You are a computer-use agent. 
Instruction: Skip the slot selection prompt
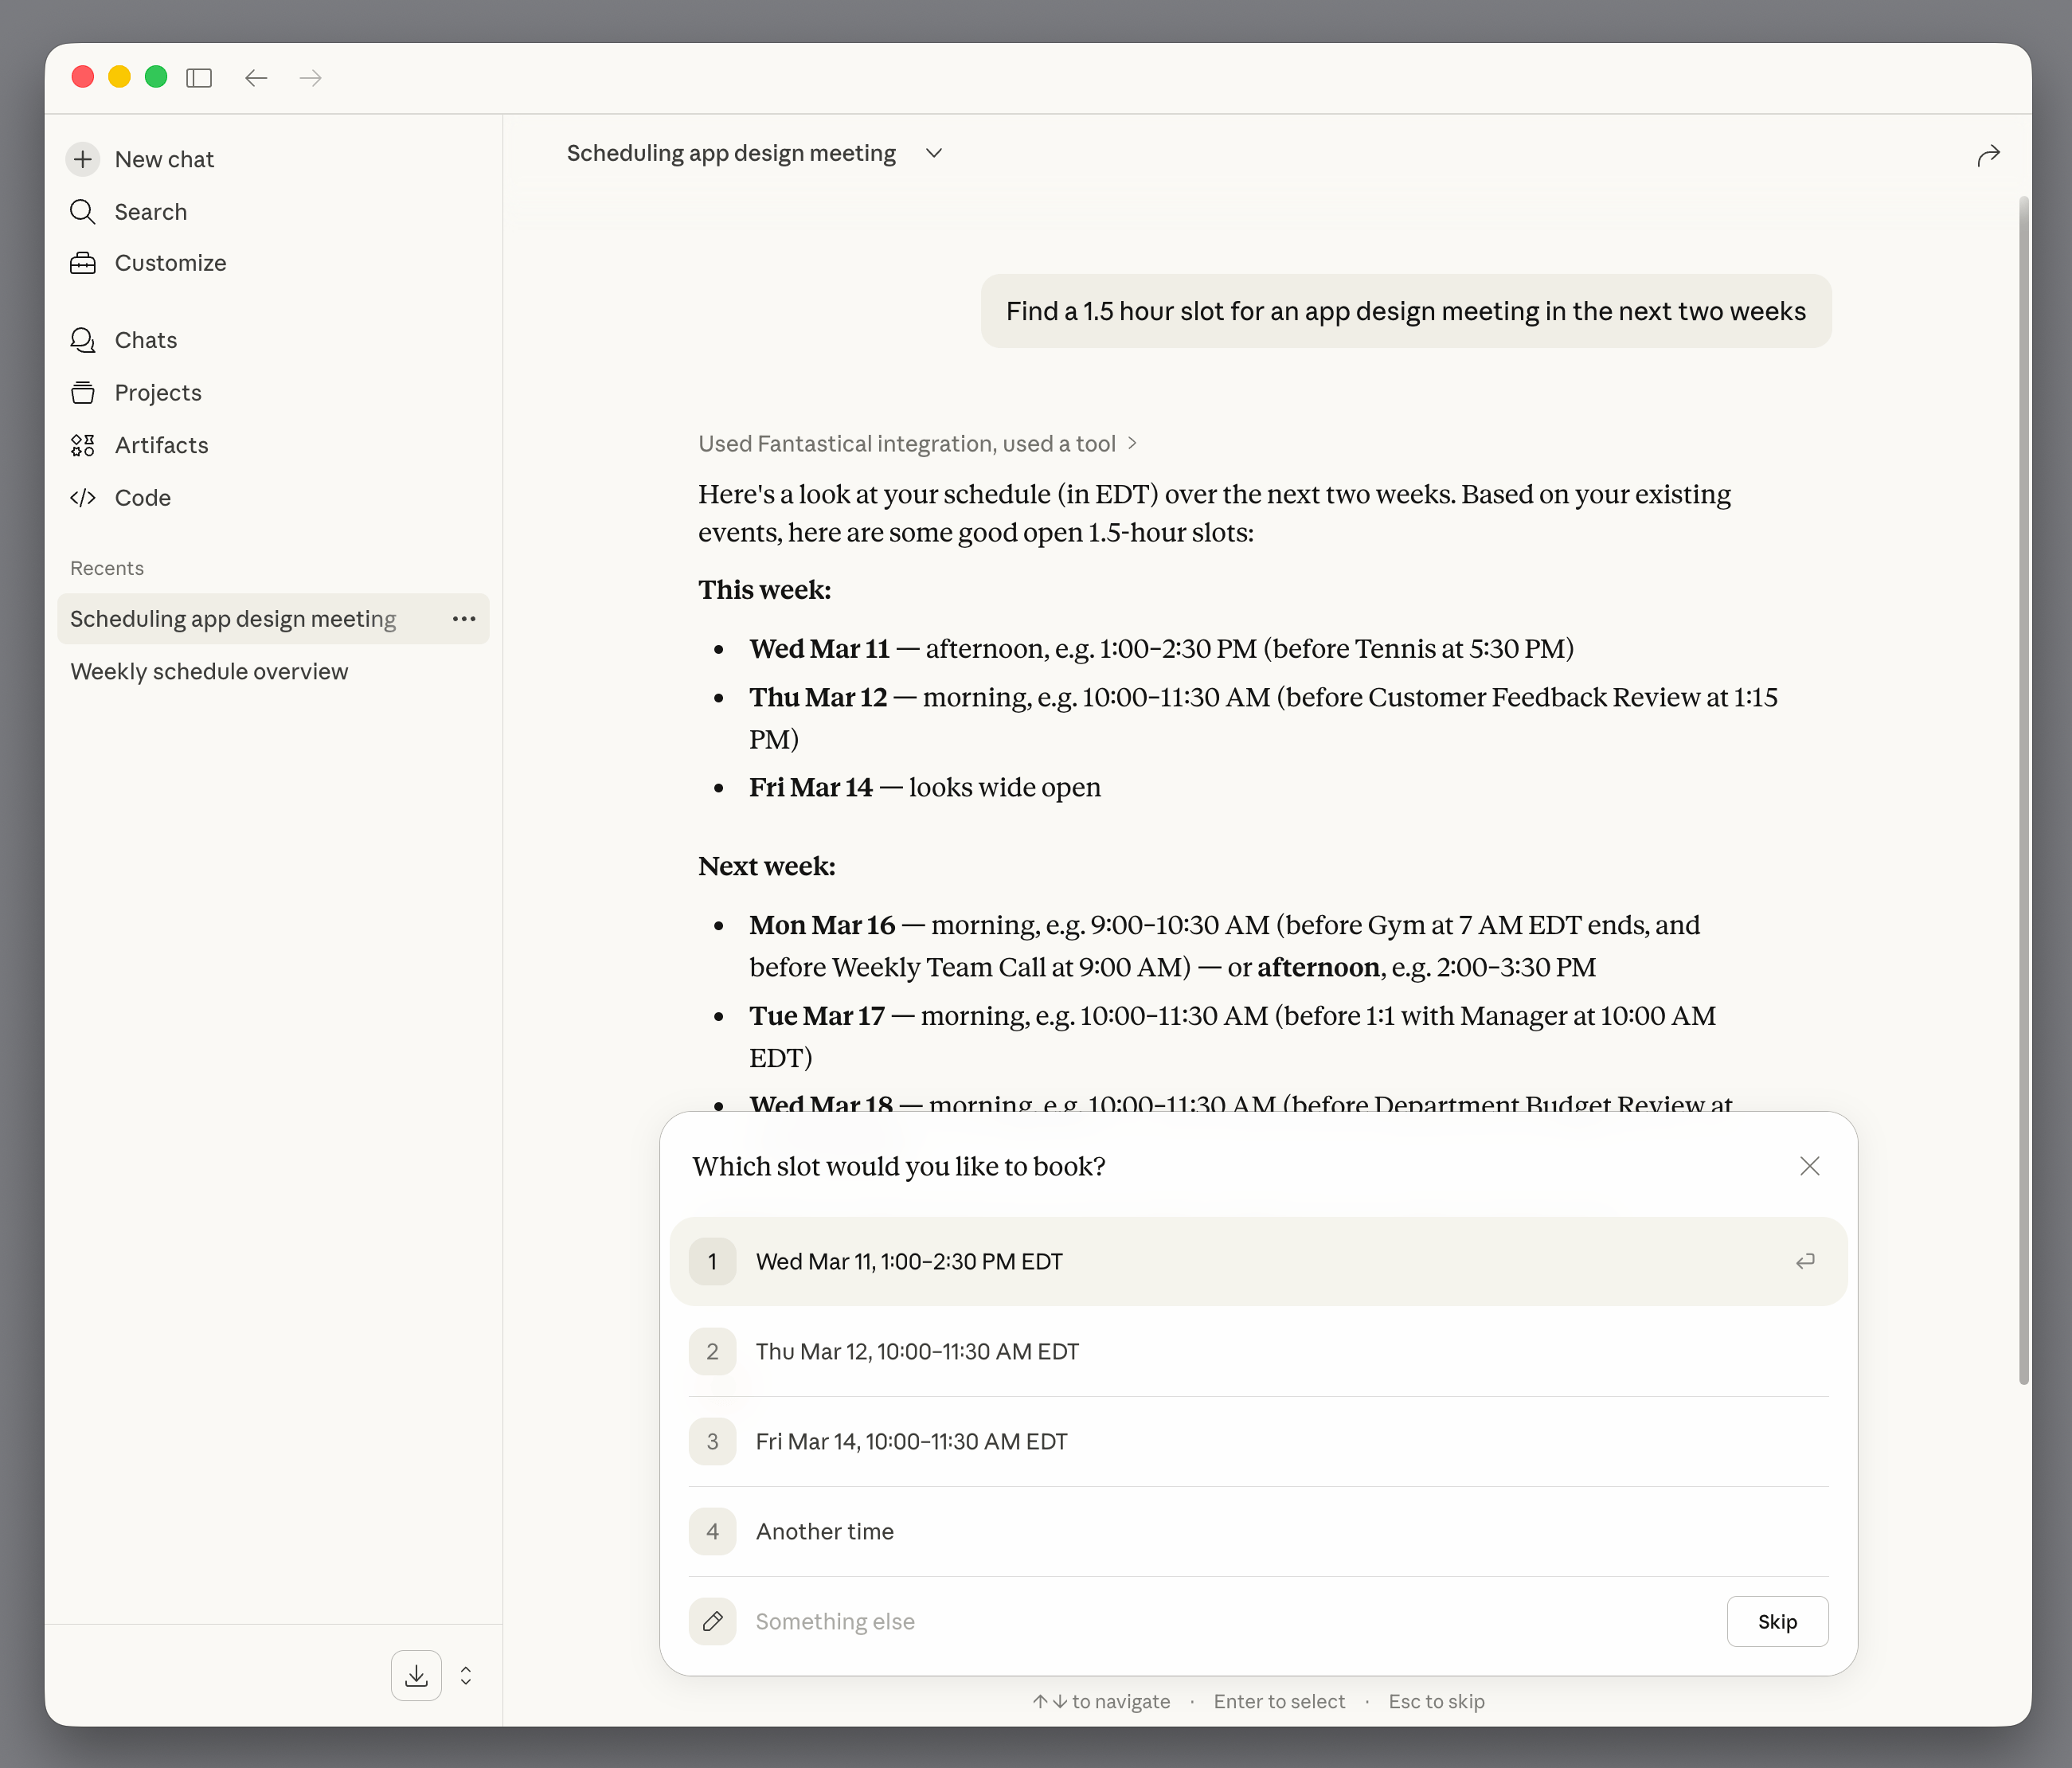1777,1621
